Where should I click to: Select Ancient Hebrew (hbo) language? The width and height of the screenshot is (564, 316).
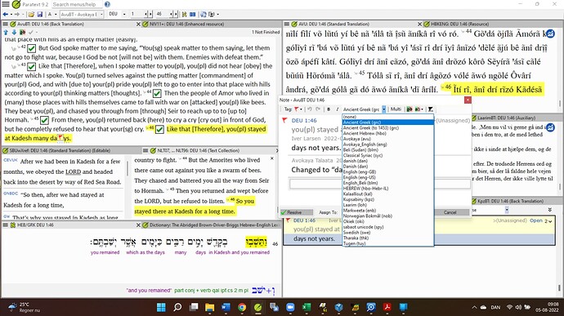pyautogui.click(x=387, y=133)
